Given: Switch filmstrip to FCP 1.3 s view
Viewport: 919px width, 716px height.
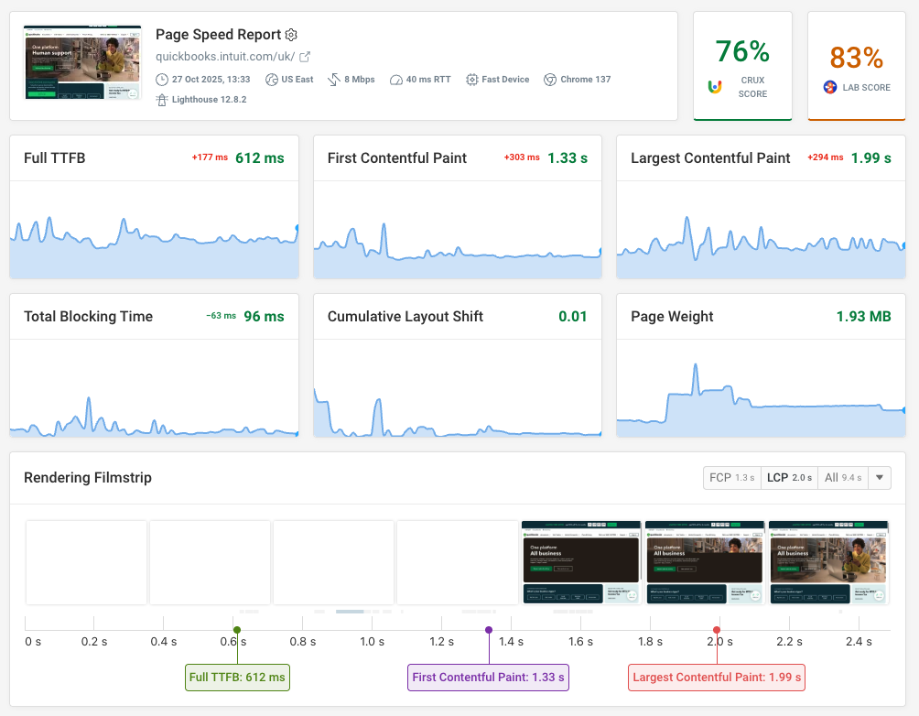Looking at the screenshot, I should click(x=731, y=477).
